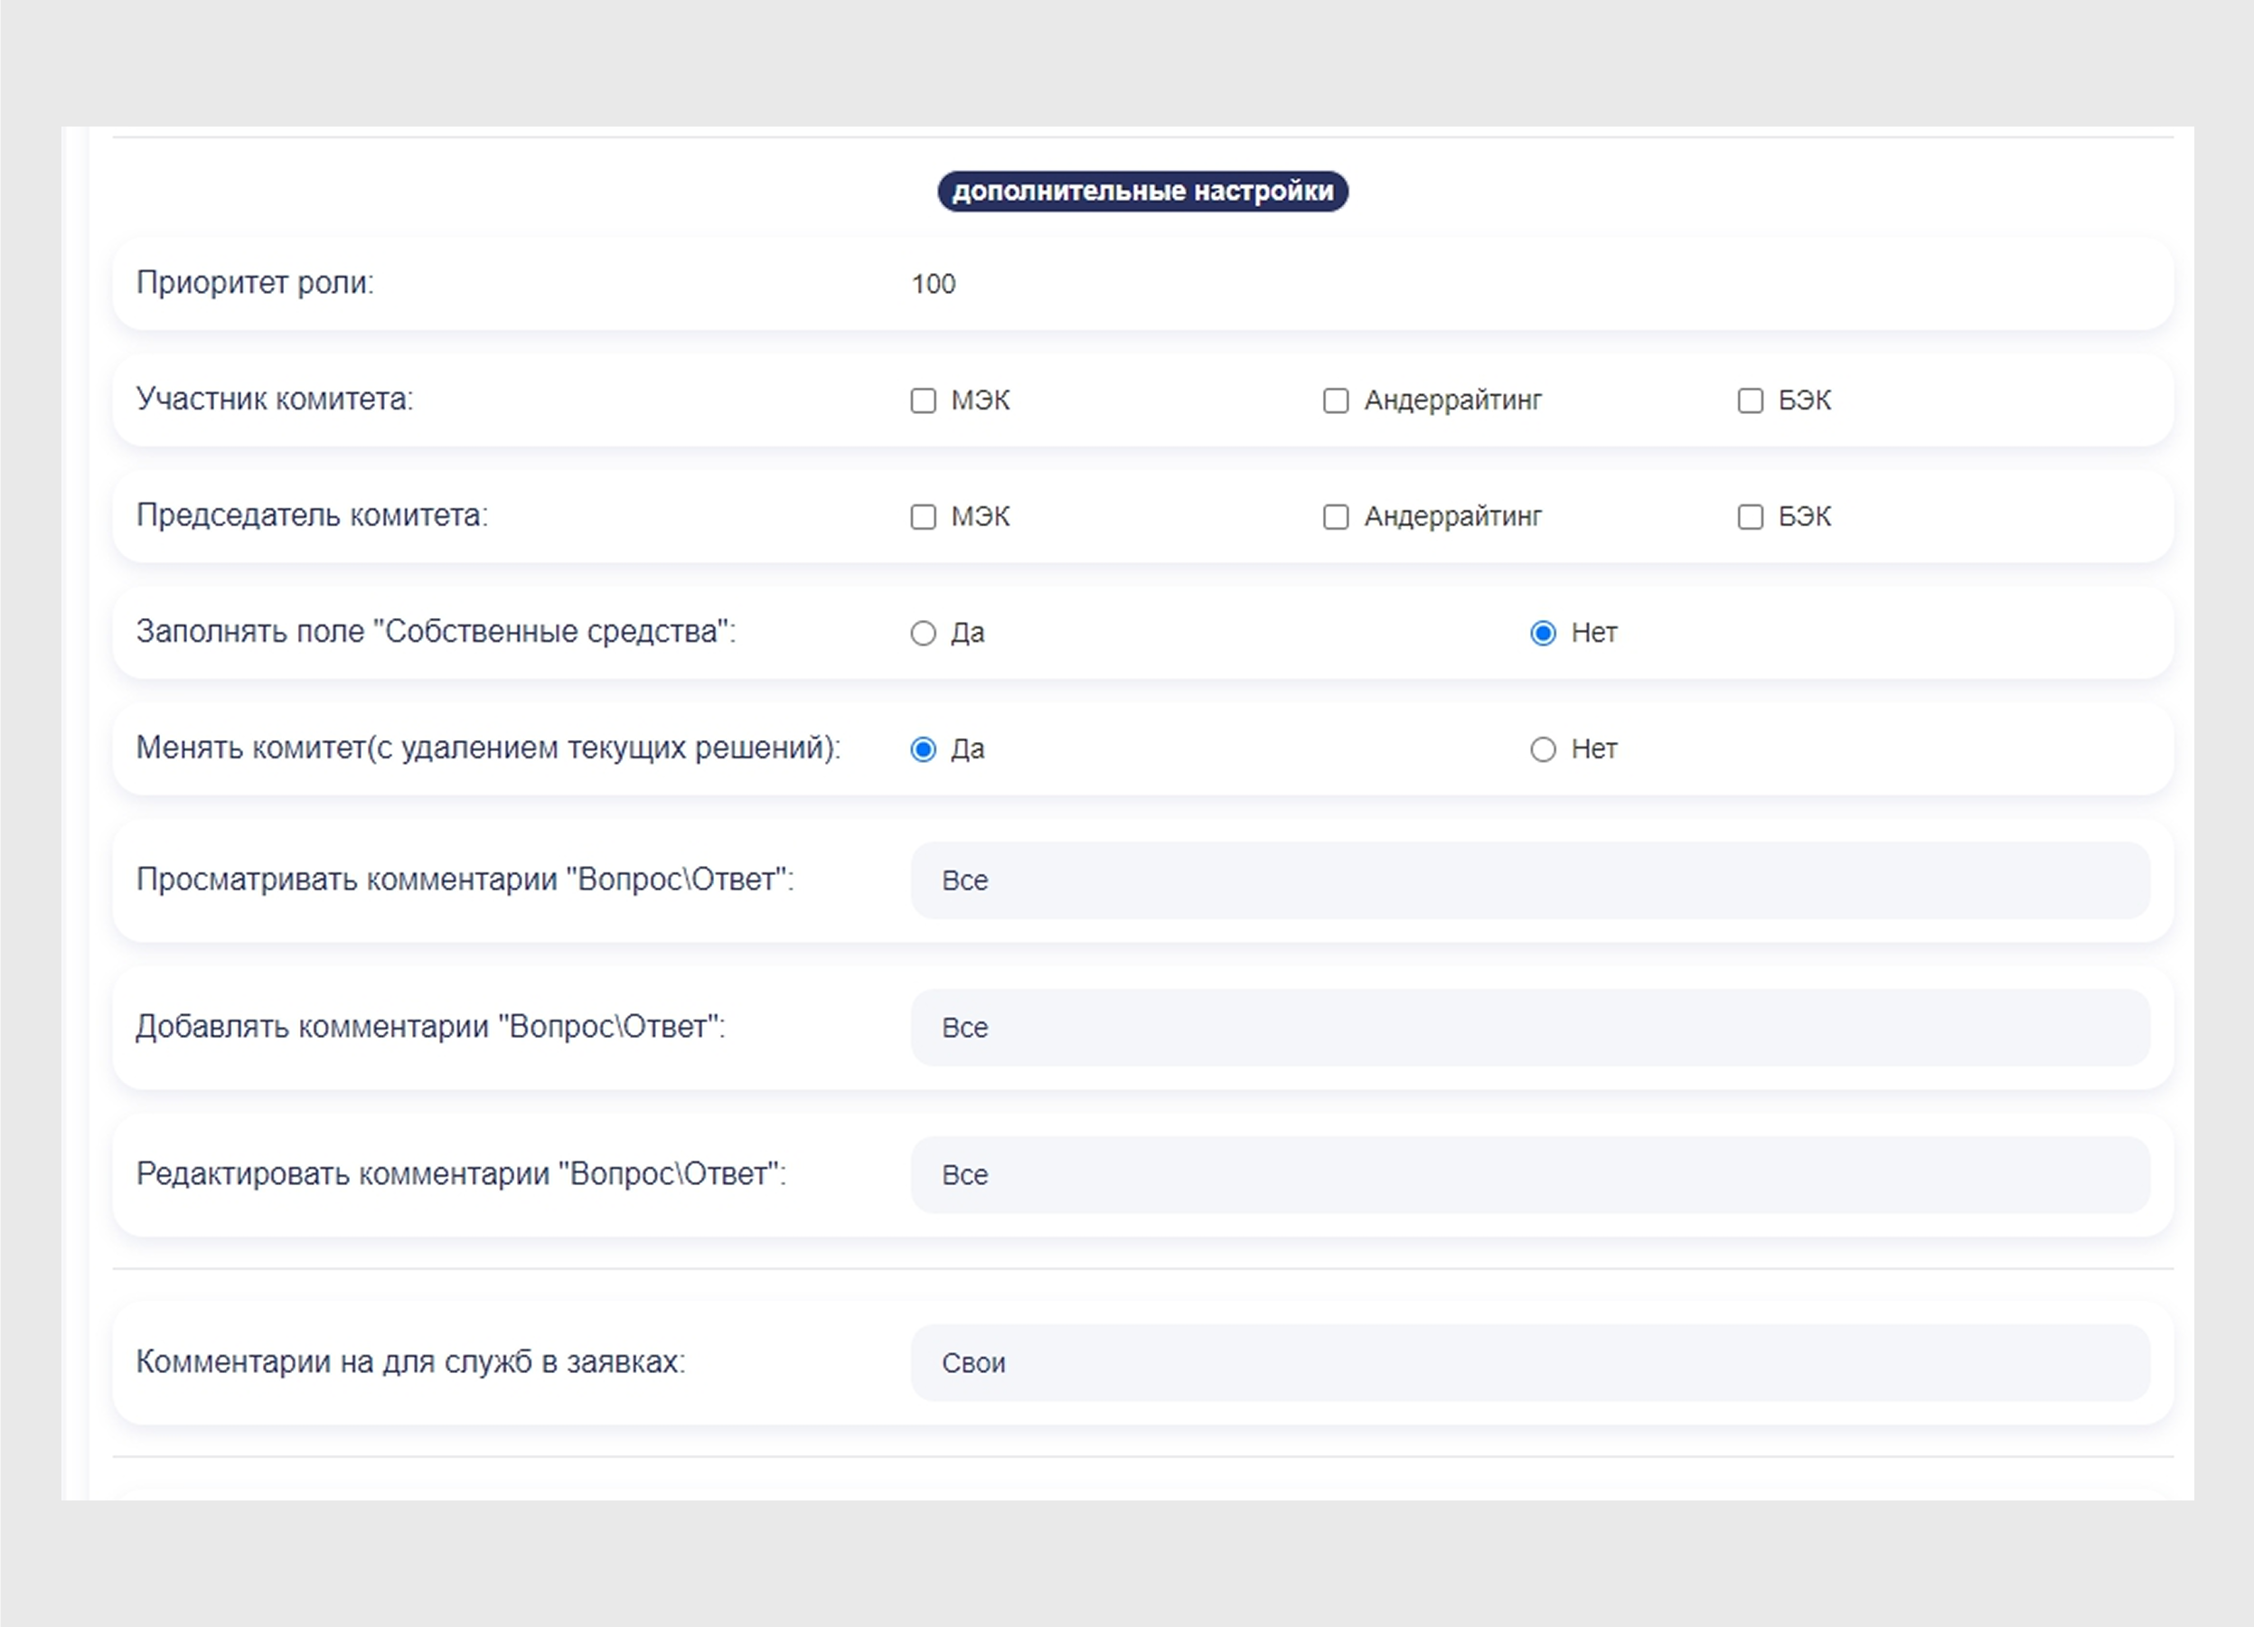Check БЭК for Участник комитета
2254x1627 pixels.
pos(1750,400)
